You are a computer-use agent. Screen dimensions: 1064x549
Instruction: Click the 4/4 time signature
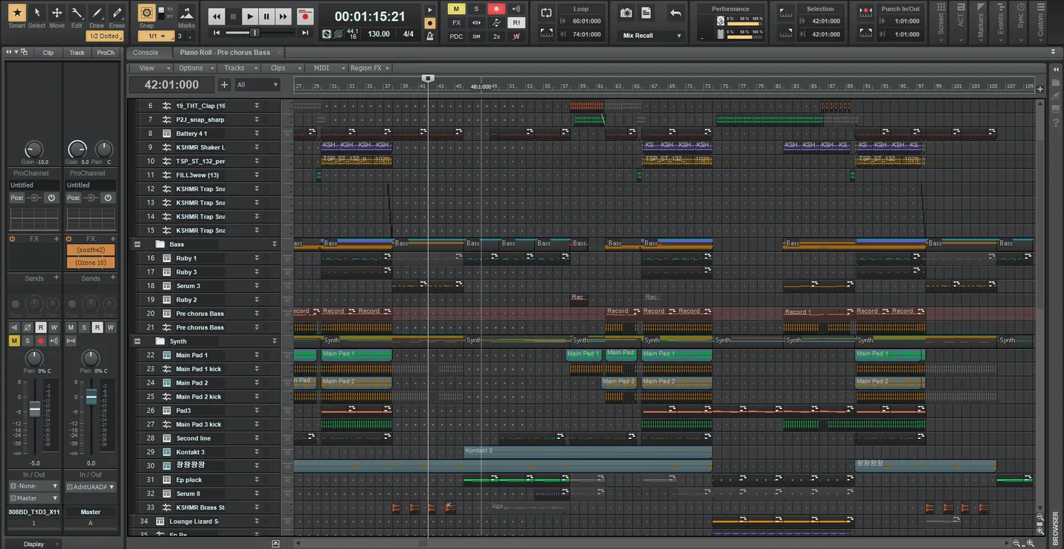pyautogui.click(x=408, y=34)
